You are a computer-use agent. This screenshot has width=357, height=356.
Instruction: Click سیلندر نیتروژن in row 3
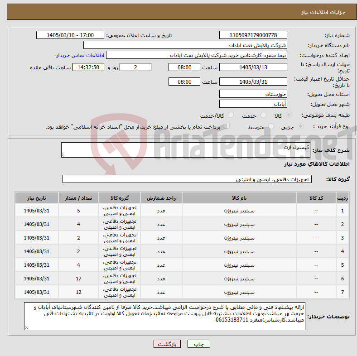[x=239, y=238]
